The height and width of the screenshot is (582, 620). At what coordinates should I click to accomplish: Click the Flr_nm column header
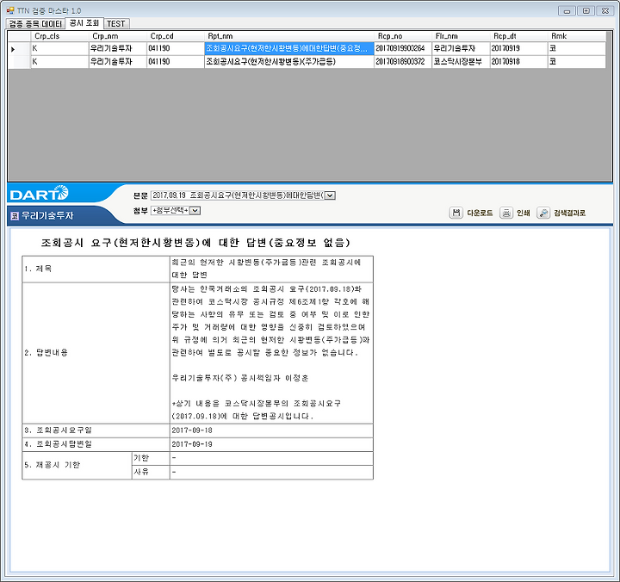click(x=461, y=36)
